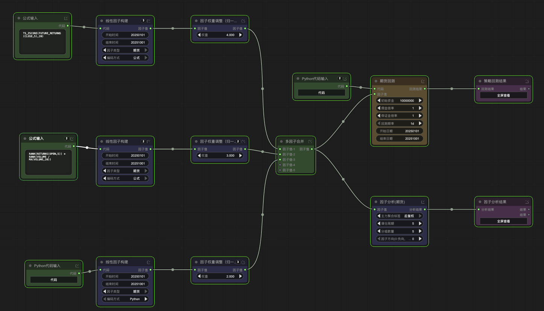Toggle collapse dot on 因子分析(期货) node title
544x311 pixels.
tap(376, 202)
